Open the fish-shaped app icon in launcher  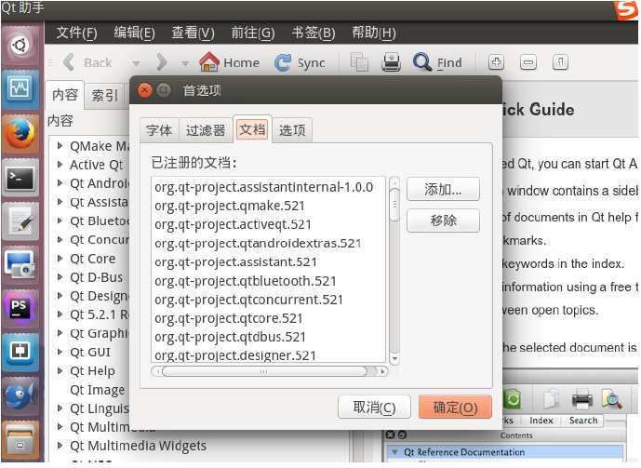(20, 396)
